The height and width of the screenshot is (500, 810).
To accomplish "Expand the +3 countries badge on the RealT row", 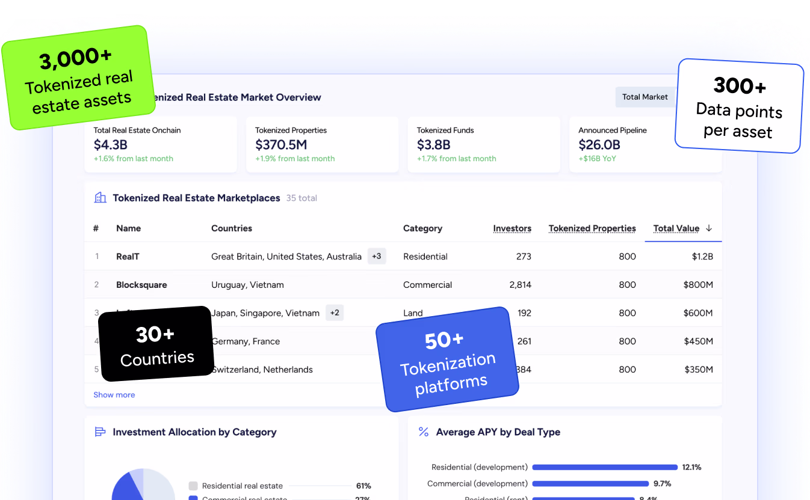I will tap(377, 256).
